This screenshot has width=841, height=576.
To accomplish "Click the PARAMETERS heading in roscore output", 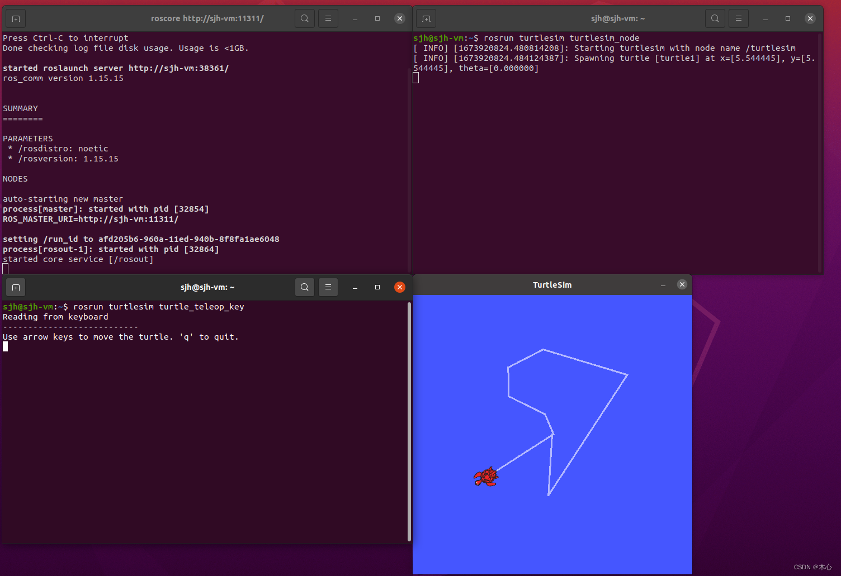I will [x=28, y=139].
